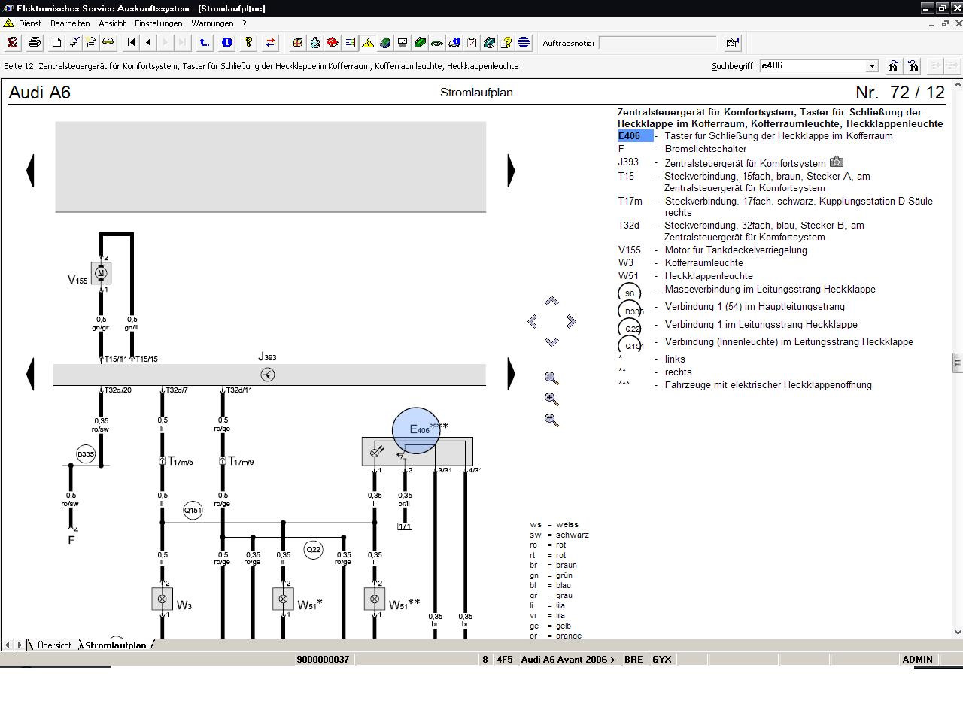The image size is (963, 722).
Task: Click the green globe toolbar icon
Action: click(385, 43)
